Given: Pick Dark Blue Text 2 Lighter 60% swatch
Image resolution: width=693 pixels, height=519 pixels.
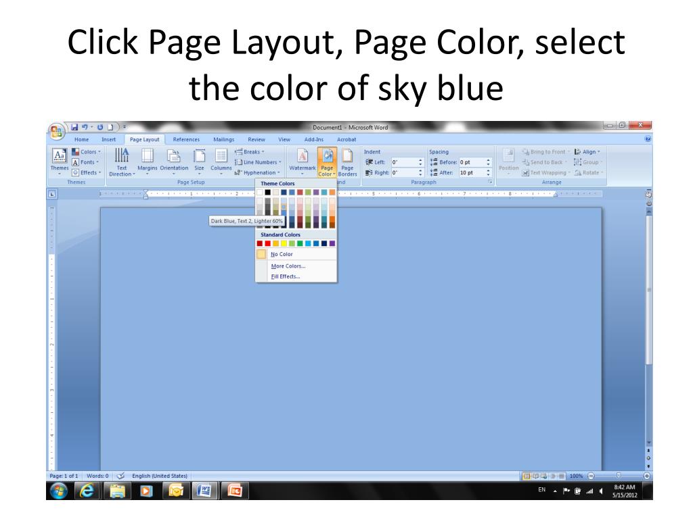Looking at the screenshot, I should tap(284, 206).
